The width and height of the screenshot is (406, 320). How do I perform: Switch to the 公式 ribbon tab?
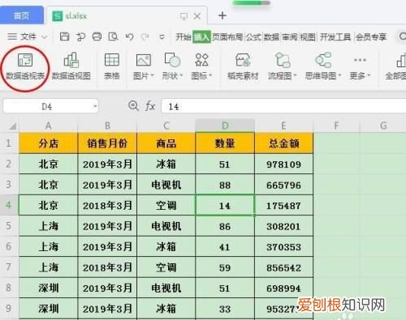[253, 37]
